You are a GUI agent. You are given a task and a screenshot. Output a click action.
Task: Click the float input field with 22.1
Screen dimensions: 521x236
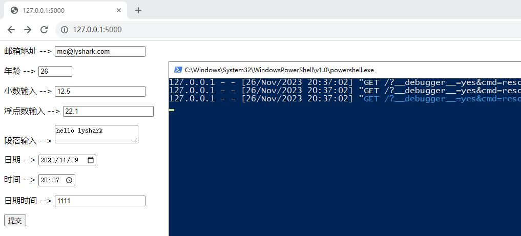coord(108,111)
